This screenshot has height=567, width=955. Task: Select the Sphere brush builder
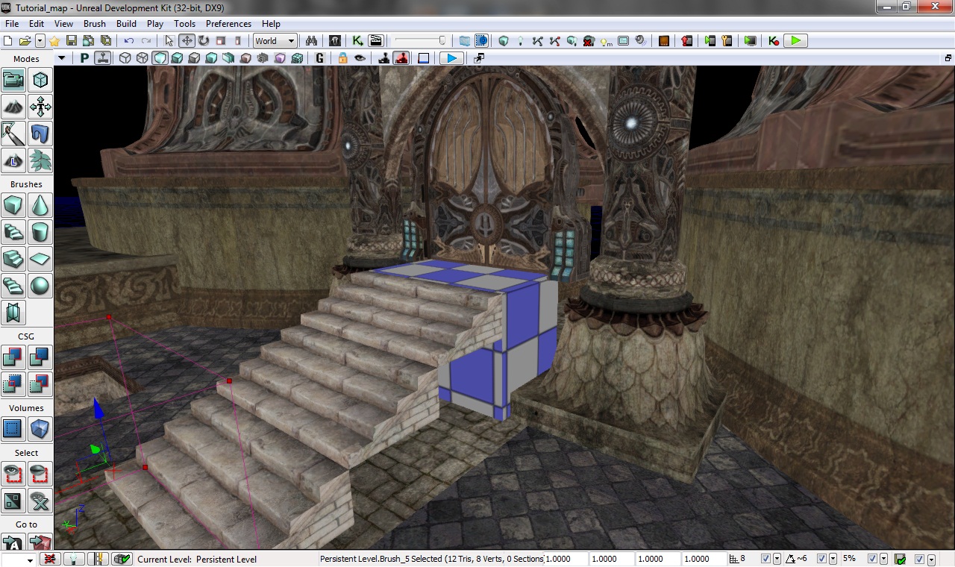coord(40,286)
